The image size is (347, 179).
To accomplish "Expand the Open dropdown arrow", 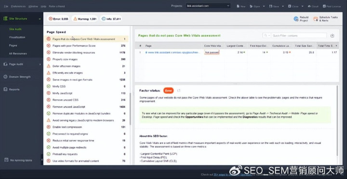I will 264,6.
